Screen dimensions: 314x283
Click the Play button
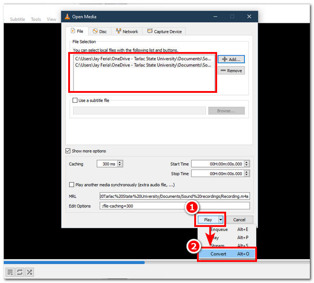point(208,220)
